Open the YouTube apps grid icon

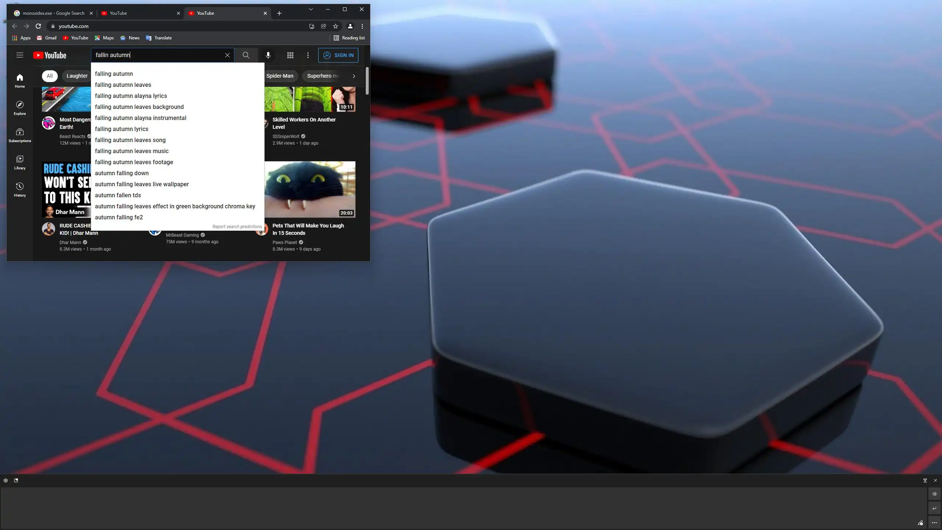click(x=290, y=55)
